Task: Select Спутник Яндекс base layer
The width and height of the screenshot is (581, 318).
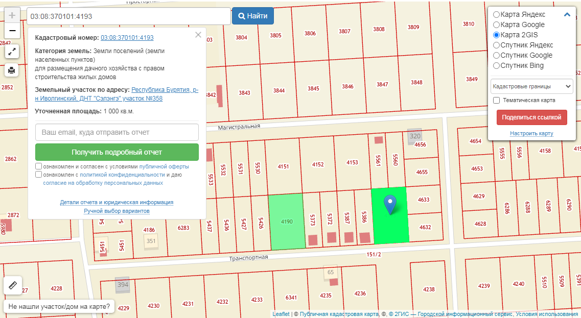Action: tap(497, 45)
